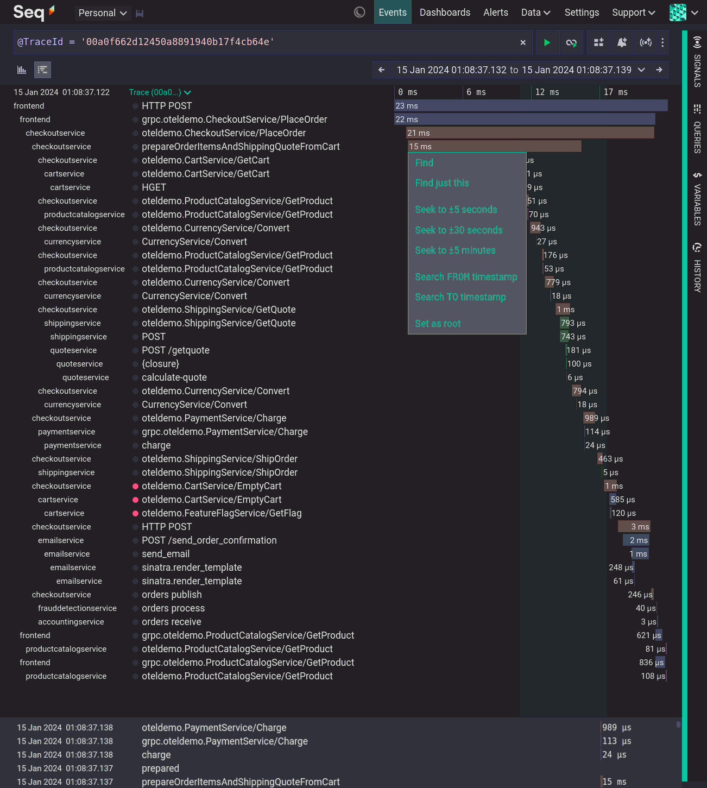Select Seek to ±30 seconds
The width and height of the screenshot is (707, 788).
pos(459,230)
